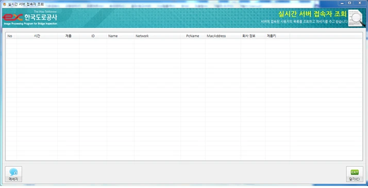Click the 한국도로공사 ex logo
The width and height of the screenshot is (368, 188).
[30, 18]
